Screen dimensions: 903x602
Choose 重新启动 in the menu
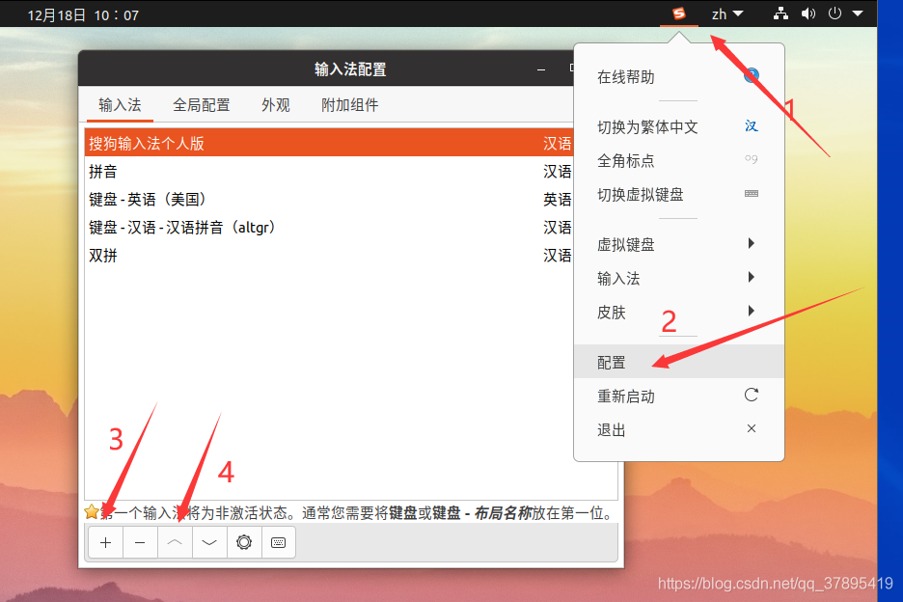coord(679,396)
